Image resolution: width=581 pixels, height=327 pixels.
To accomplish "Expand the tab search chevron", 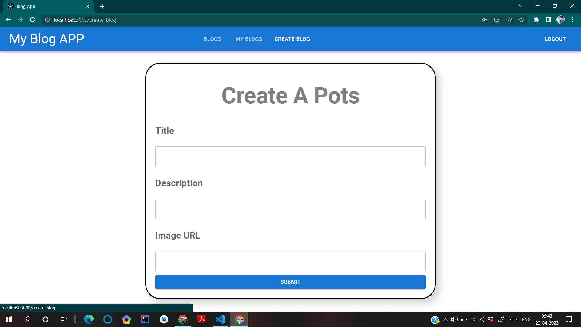I will tap(520, 6).
